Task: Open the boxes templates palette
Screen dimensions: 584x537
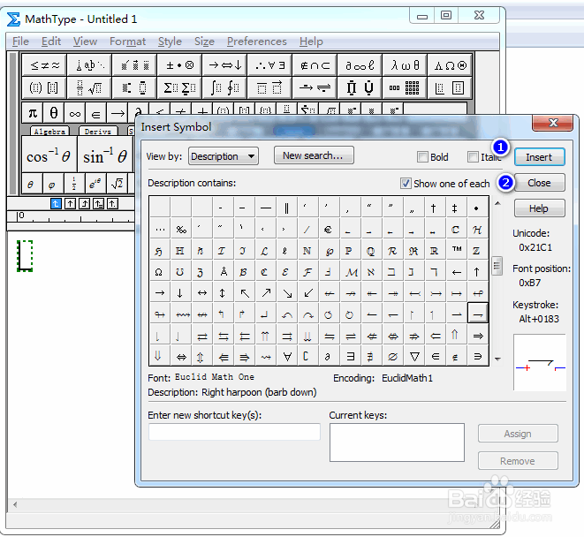Action: pyautogui.click(x=450, y=88)
